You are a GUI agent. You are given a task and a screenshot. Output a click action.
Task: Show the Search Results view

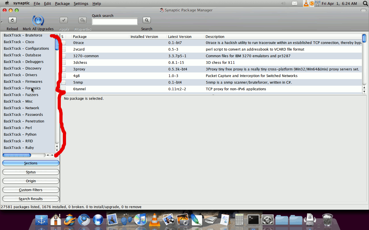tap(31, 199)
